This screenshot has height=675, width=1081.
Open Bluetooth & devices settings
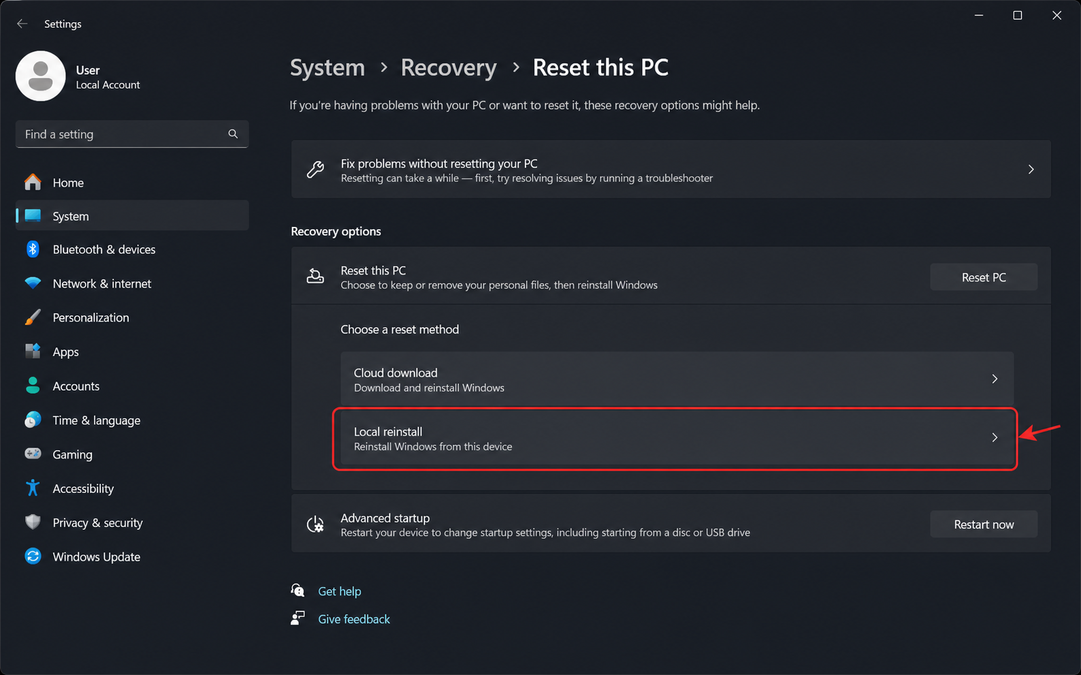point(104,249)
